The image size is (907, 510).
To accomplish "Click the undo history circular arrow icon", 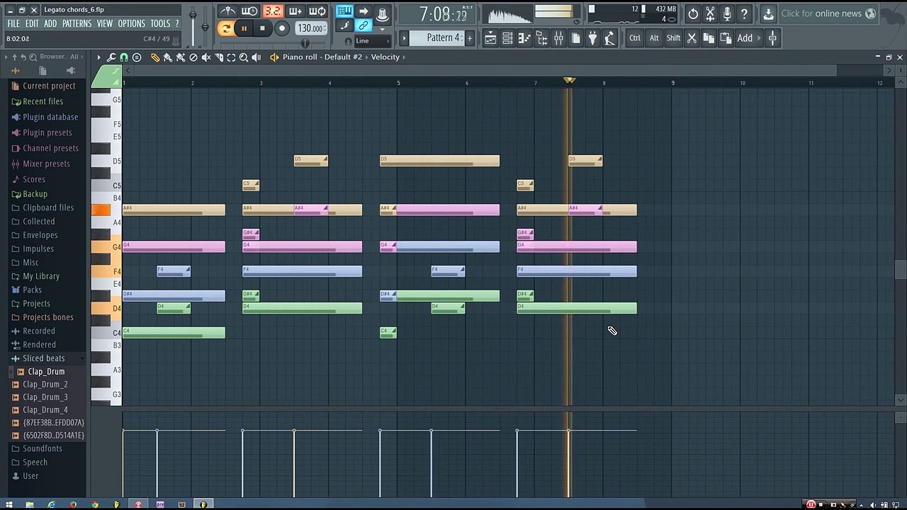I will (x=693, y=13).
